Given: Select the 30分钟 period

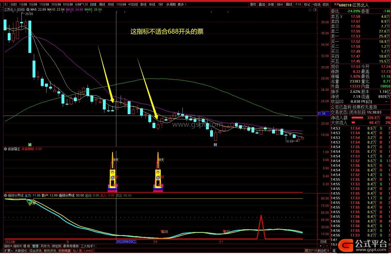Looking at the screenshot, I should coord(56,4).
